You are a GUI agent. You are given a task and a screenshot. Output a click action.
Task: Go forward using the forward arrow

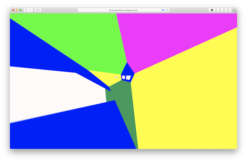click(30, 10)
